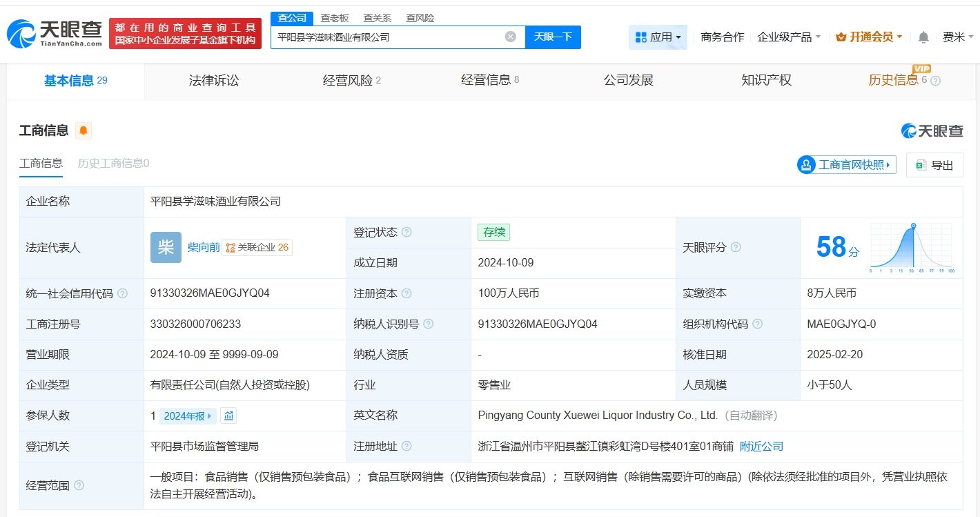Screen dimensions: 980x517
Task: Export data with the 导出 button
Action: click(x=934, y=165)
